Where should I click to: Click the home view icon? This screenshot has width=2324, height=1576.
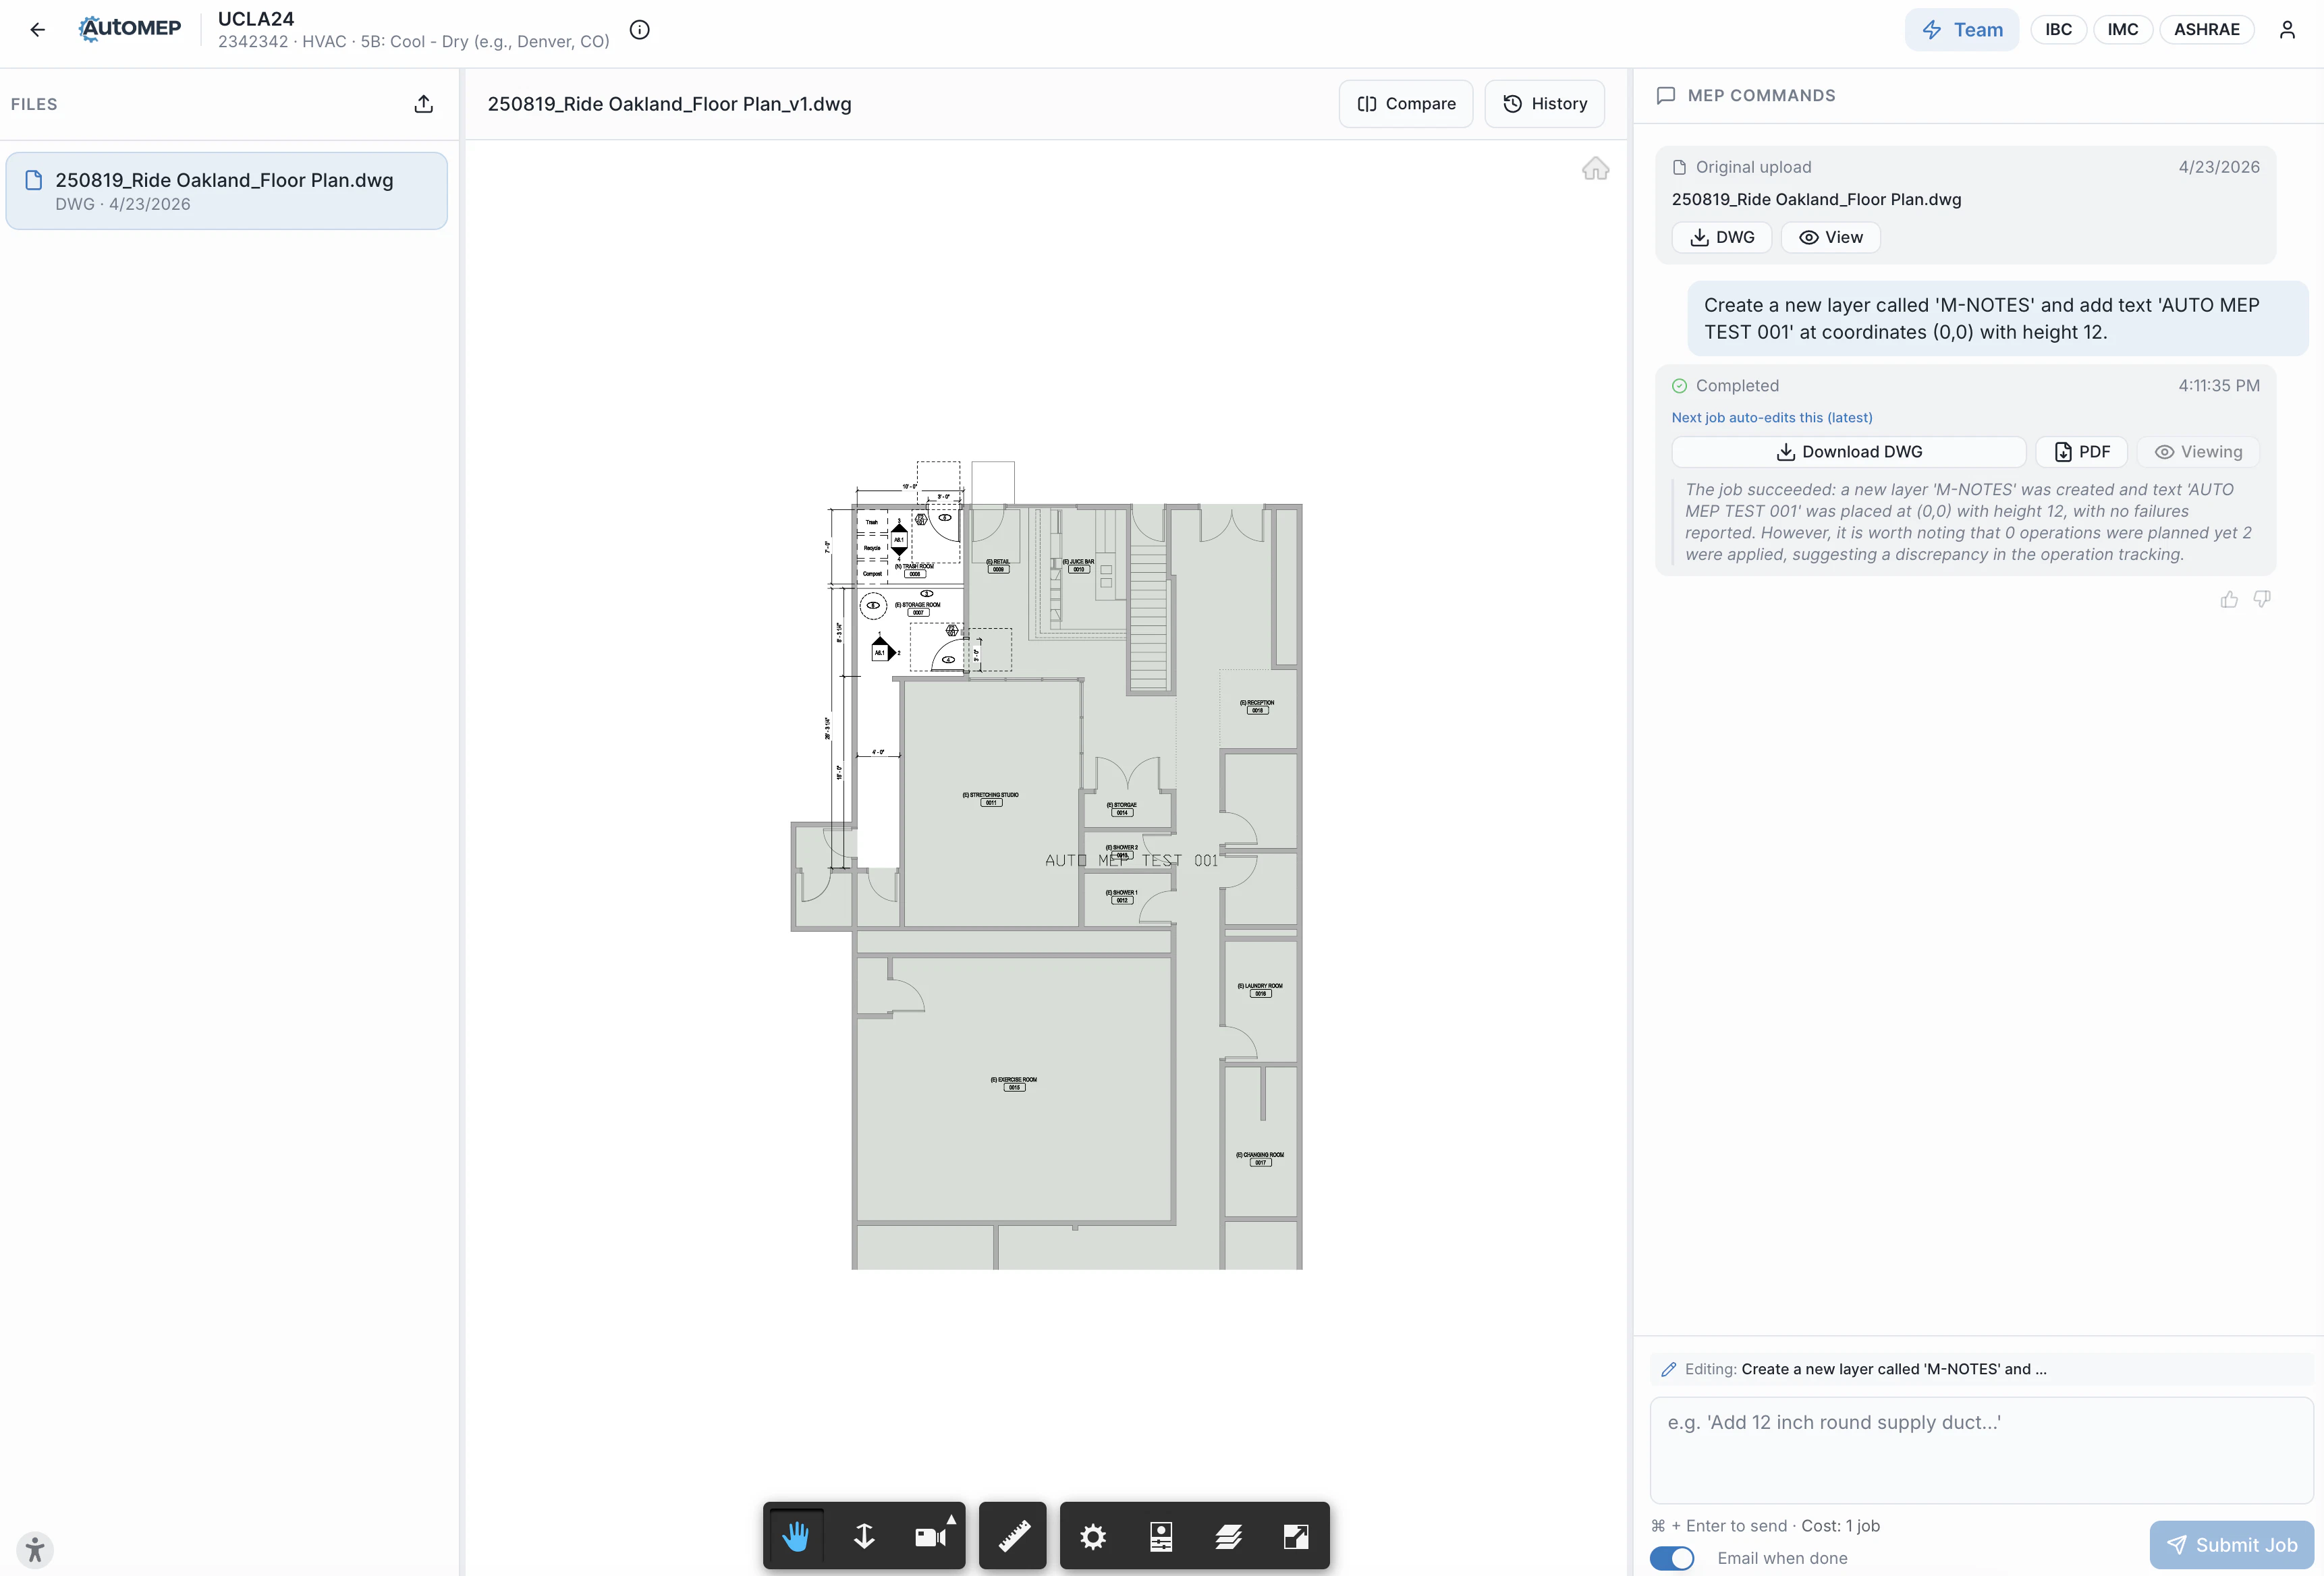point(1596,168)
